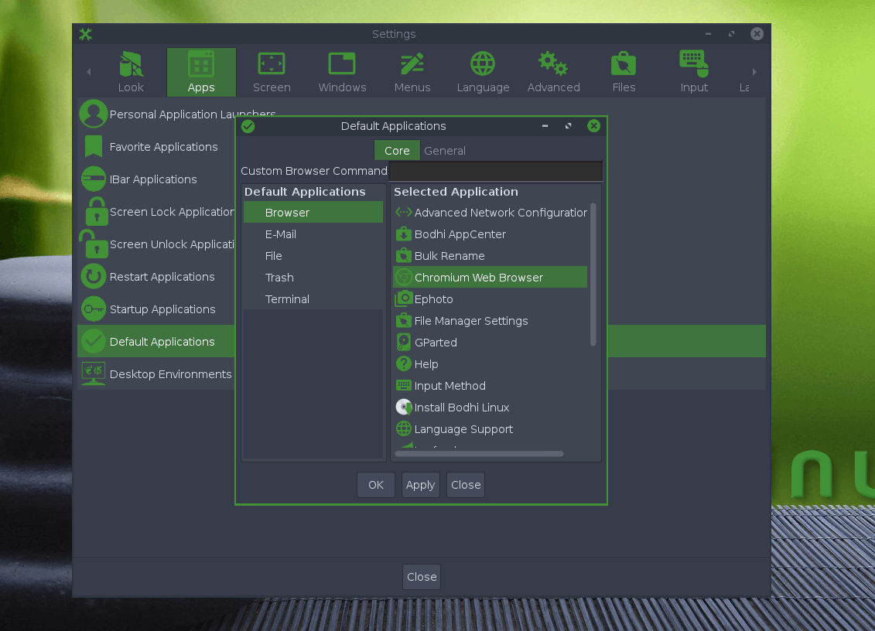Select the Core tab
875x631 pixels.
397,151
